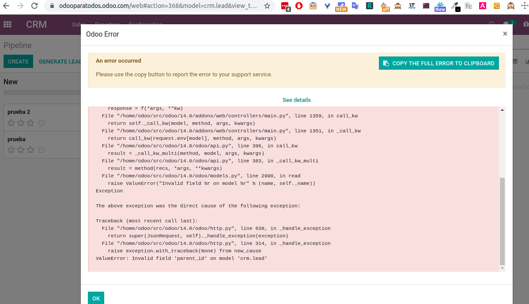Open the Configuration menu
Image resolution: width=529 pixels, height=304 pixels.
coord(146,24)
